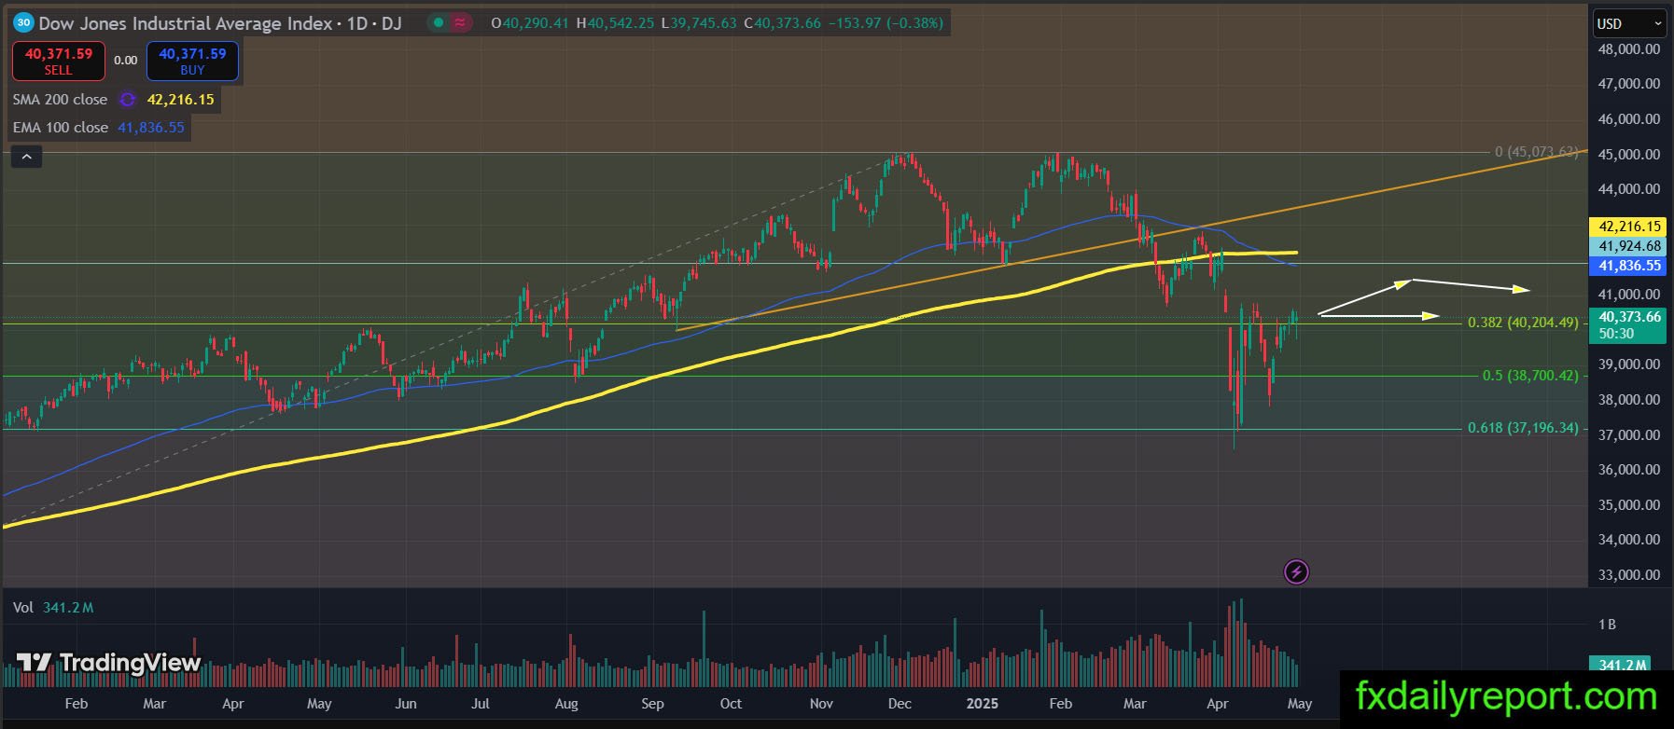Open the USD currency dropdown

click(1629, 23)
